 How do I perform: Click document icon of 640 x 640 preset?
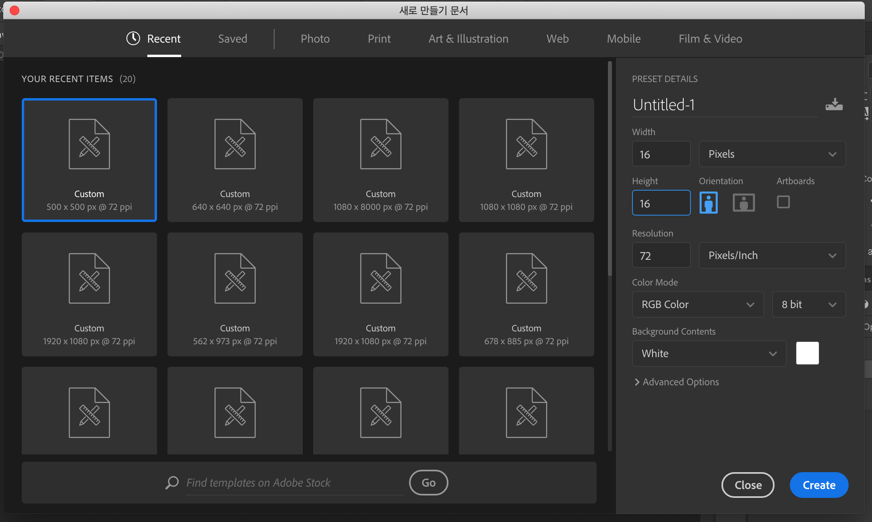[x=235, y=144]
